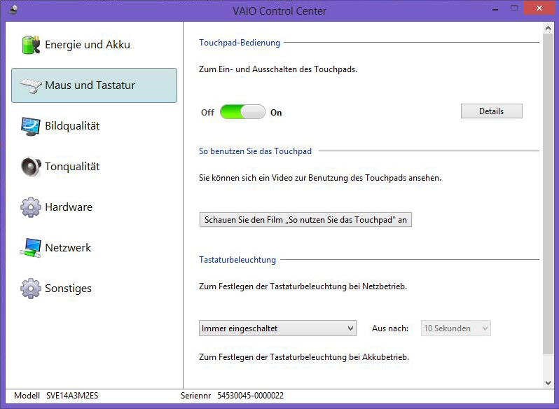Click the VAIO Control Center title bar icon
The height and width of the screenshot is (409, 559).
click(x=13, y=10)
